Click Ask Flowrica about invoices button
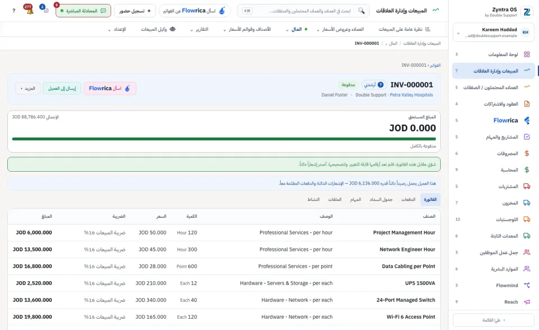The width and height of the screenshot is (539, 330). (194, 11)
